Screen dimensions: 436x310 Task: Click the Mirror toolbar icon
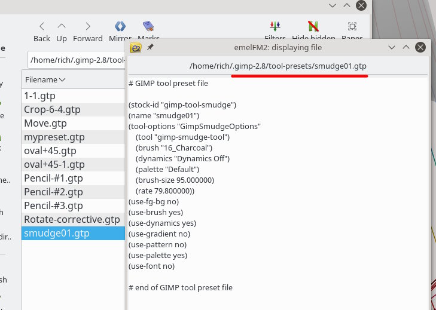[120, 27]
